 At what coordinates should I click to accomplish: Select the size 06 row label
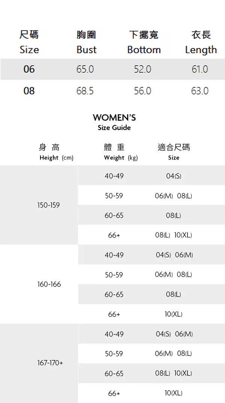tap(29, 69)
